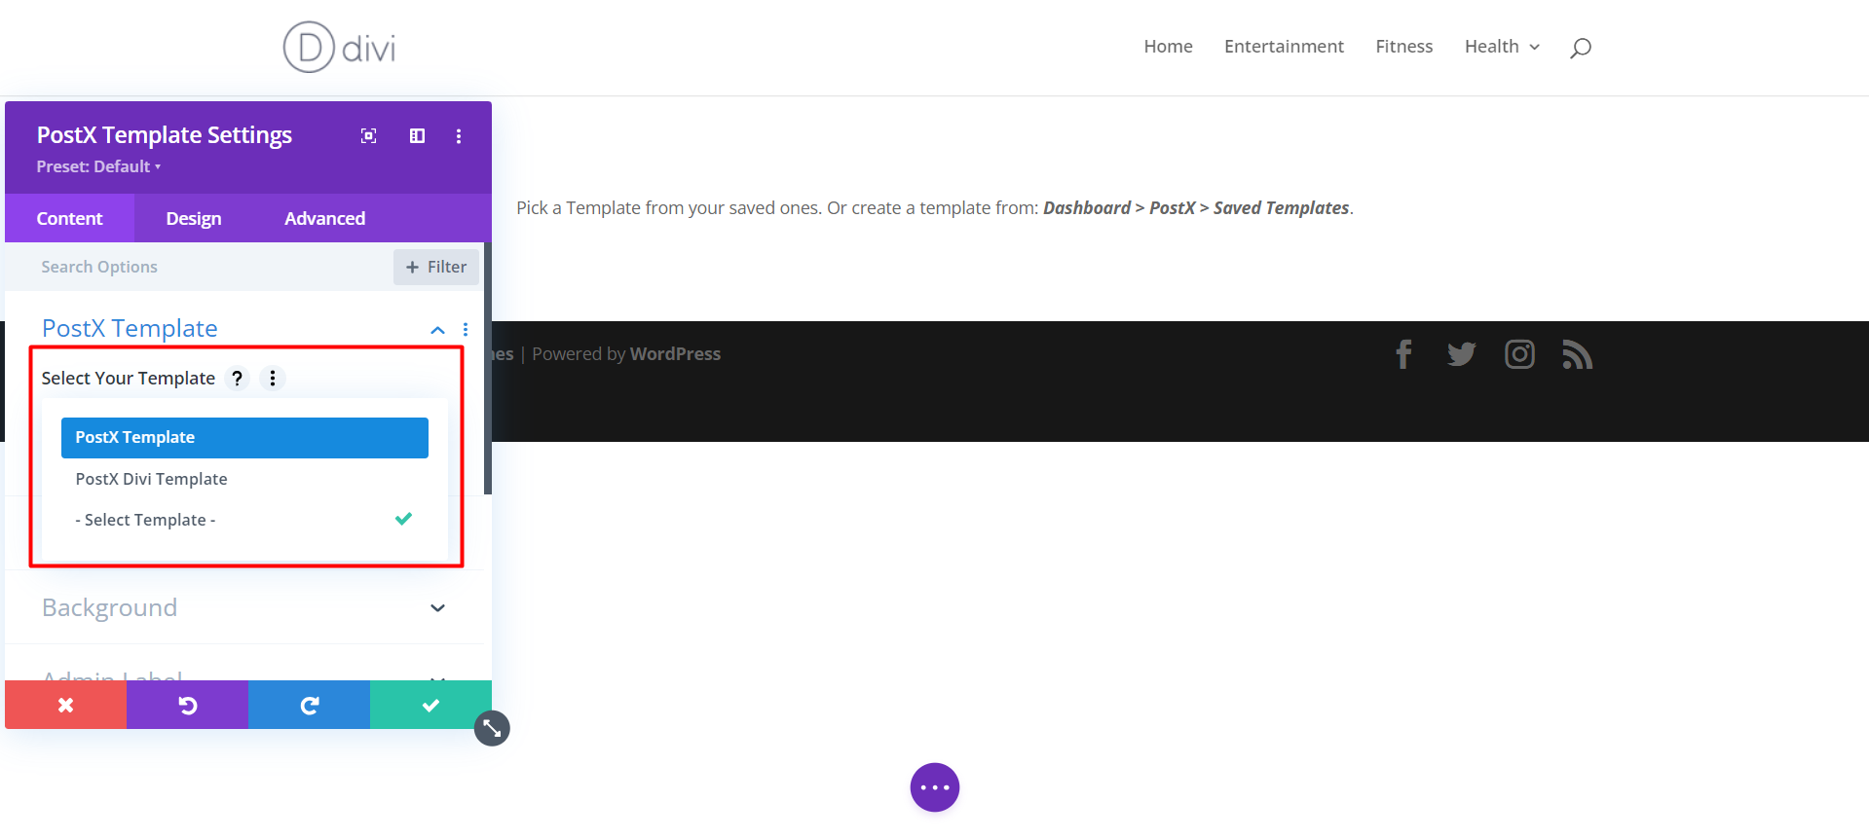Viewport: 1869px width, 838px height.
Task: Collapse the PostX Template section chevron
Action: (x=438, y=330)
